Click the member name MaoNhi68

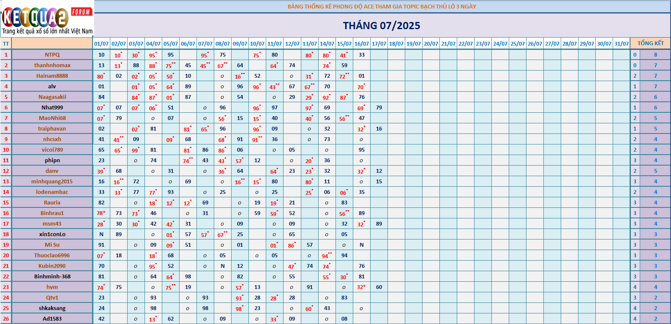(x=52, y=118)
